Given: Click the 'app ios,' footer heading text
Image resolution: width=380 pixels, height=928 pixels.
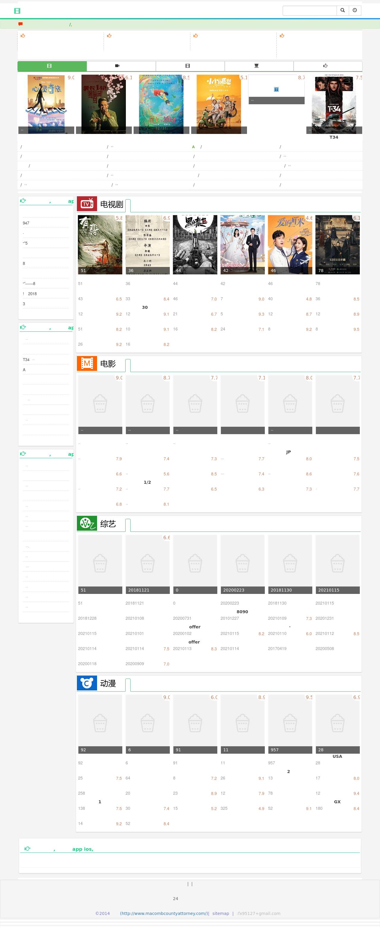Looking at the screenshot, I should 83,849.
